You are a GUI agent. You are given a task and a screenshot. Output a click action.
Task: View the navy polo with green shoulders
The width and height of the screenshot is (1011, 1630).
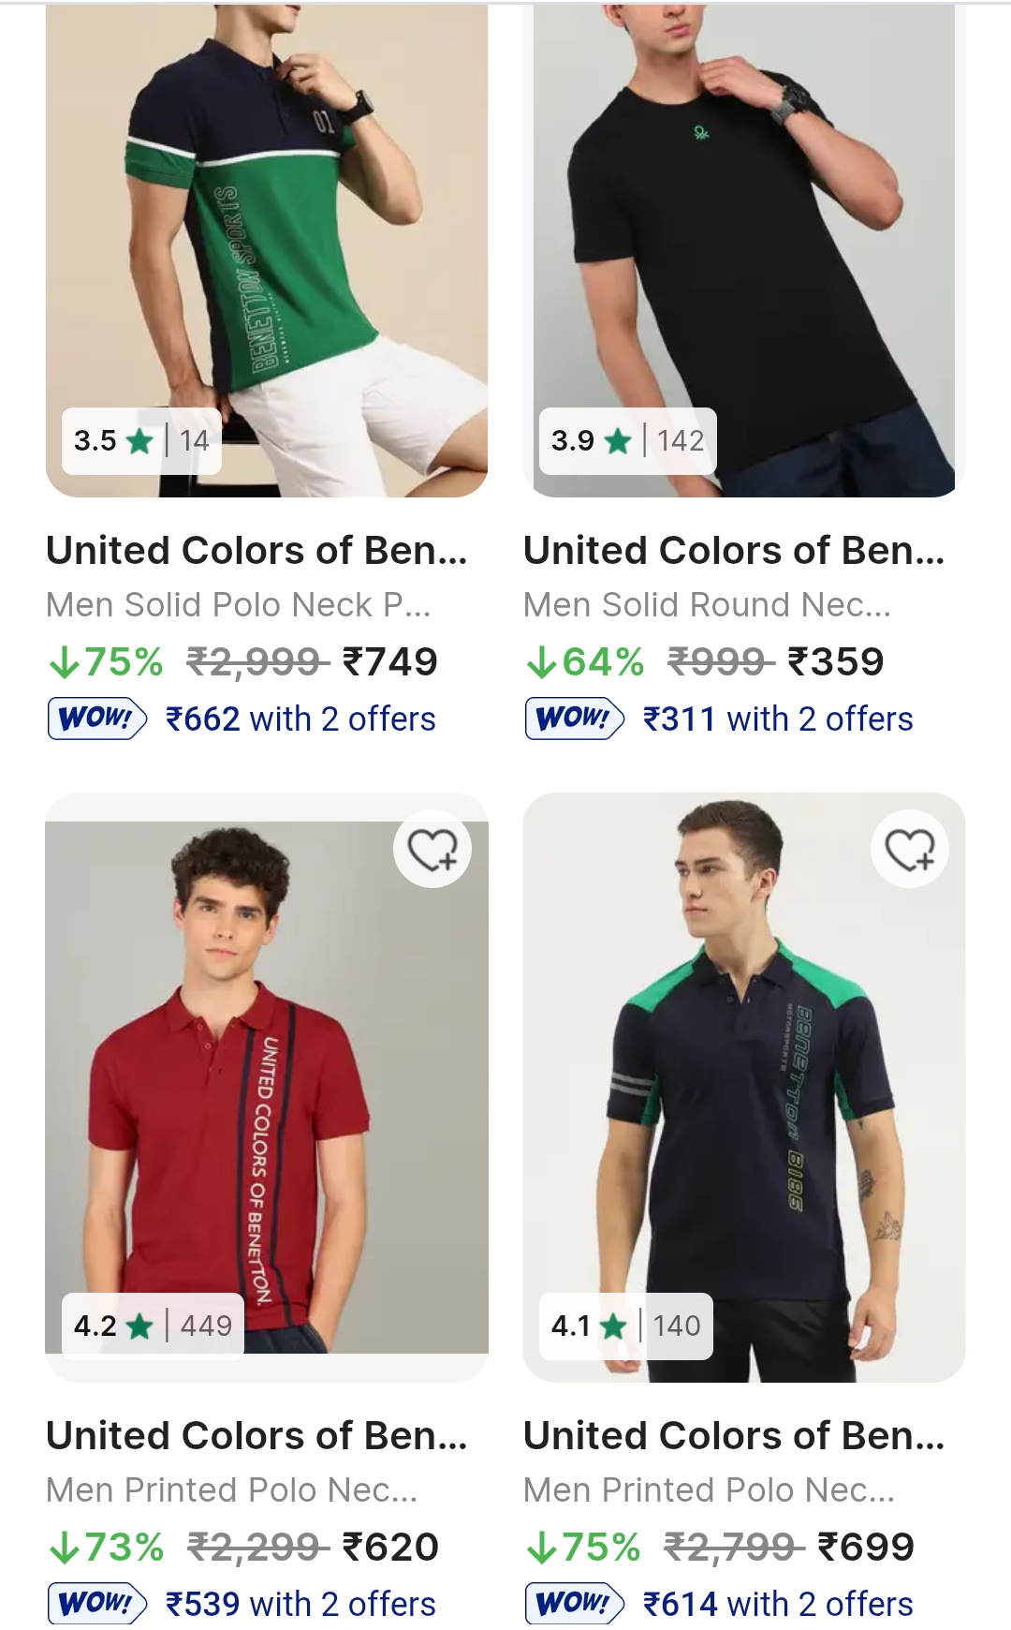point(744,1077)
